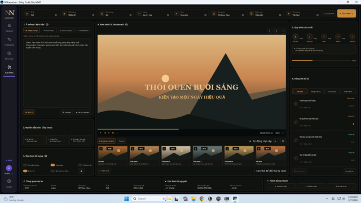
Task: Switch to the Timeline tab
Action: pyautogui.click(x=121, y=141)
